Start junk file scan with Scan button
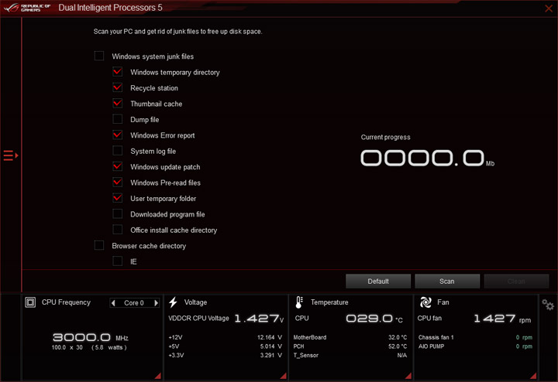This screenshot has height=382, width=558. 447,281
